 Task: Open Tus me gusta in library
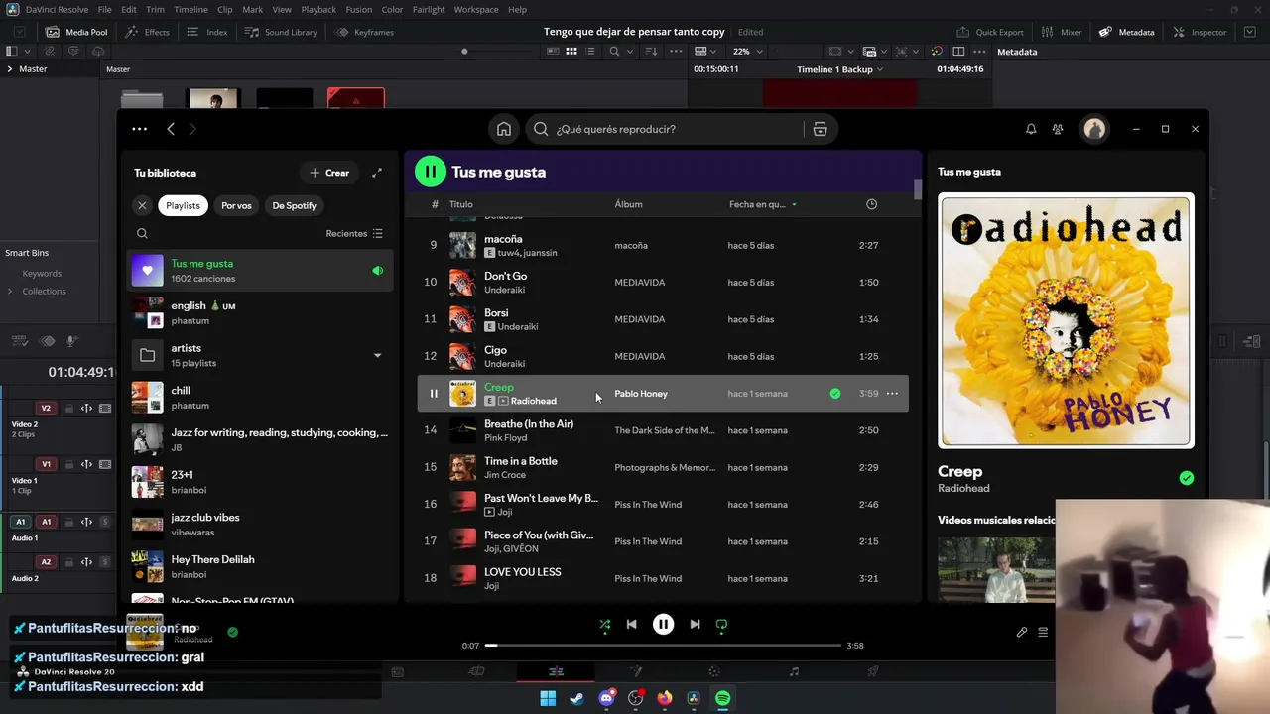pos(260,271)
